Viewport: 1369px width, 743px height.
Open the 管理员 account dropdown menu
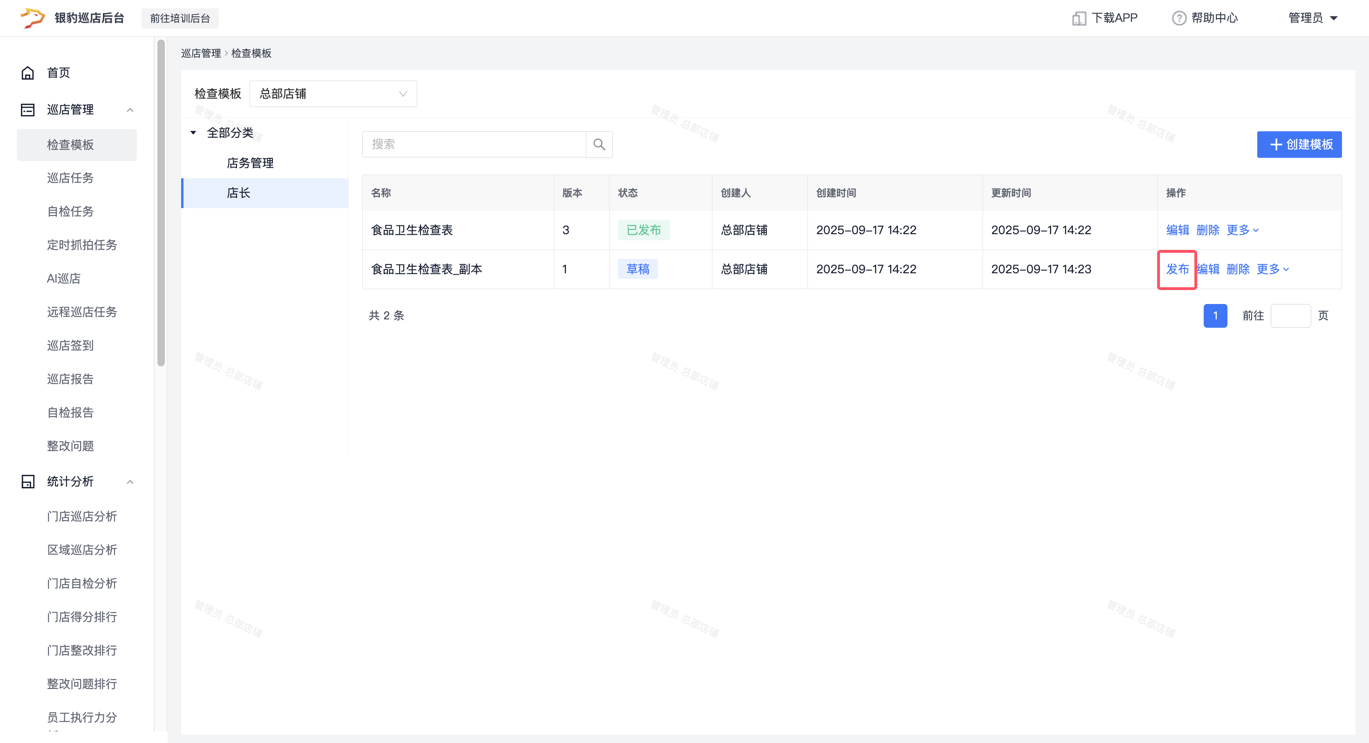[1313, 18]
